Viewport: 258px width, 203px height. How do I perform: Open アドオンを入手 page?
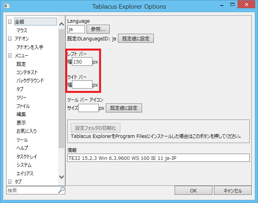pos(30,47)
